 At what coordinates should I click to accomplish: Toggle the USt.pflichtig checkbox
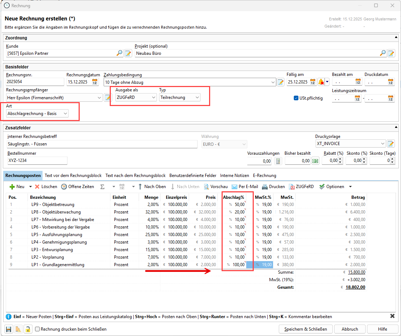pos(296,98)
